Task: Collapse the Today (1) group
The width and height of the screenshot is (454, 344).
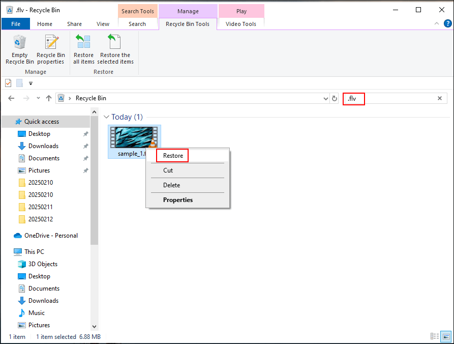Action: 106,117
